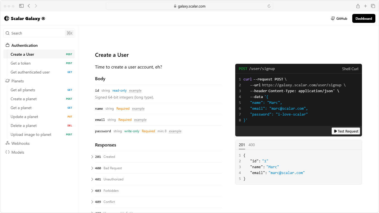379x213 pixels.
Task: Click the galaxy.scalar.com address bar
Action: tap(189, 6)
